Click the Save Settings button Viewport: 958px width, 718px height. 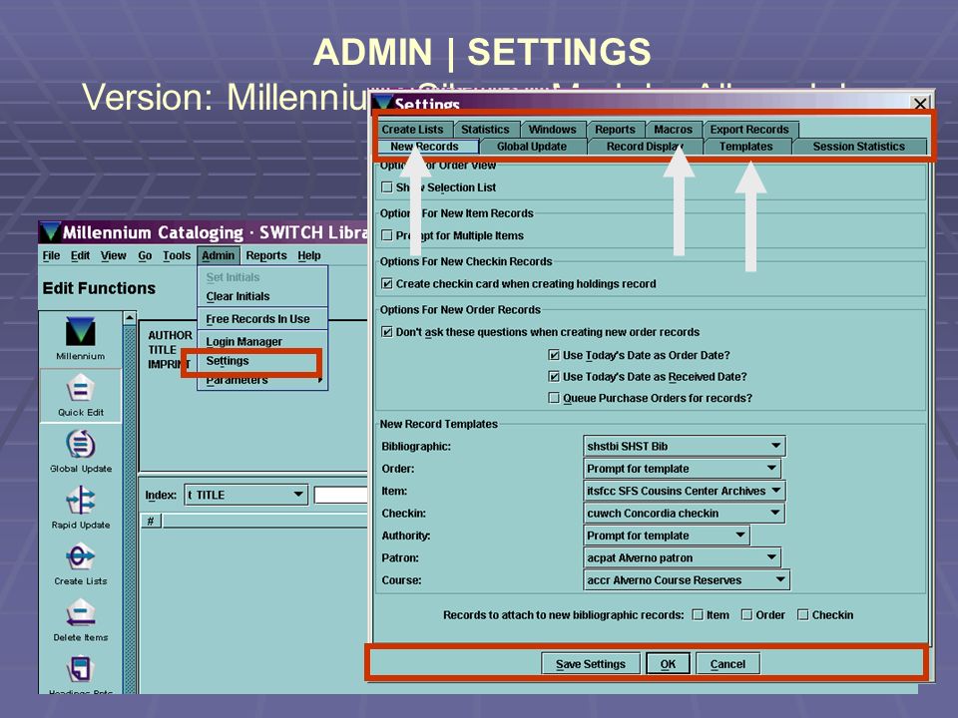pos(591,664)
